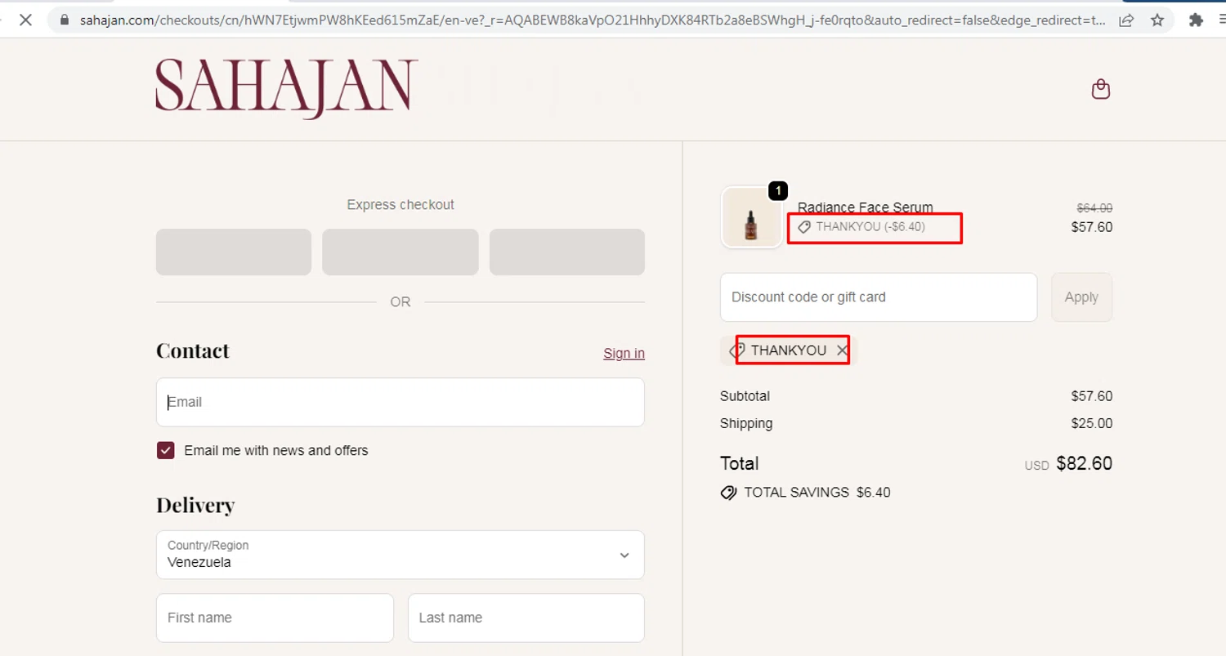Remove the THANKYOU discount code

coord(842,350)
